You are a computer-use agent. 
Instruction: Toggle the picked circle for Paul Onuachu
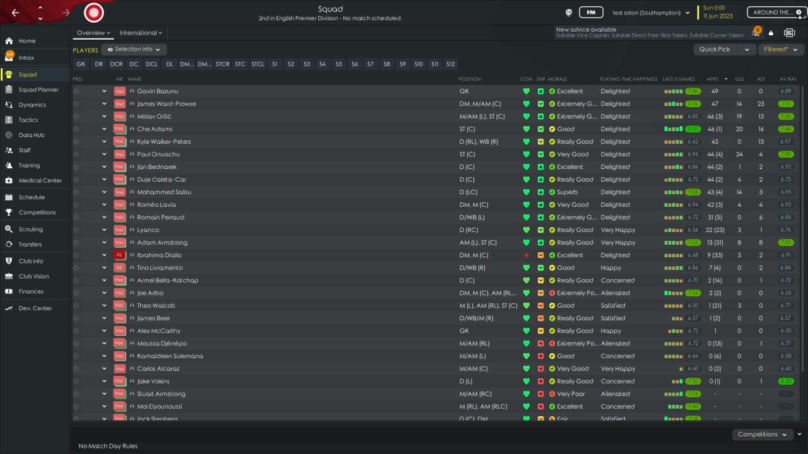tap(76, 154)
